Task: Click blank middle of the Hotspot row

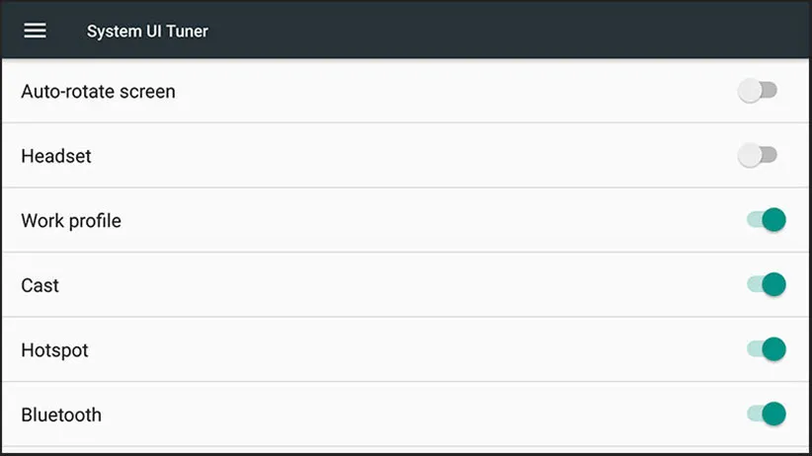Action: click(395, 349)
